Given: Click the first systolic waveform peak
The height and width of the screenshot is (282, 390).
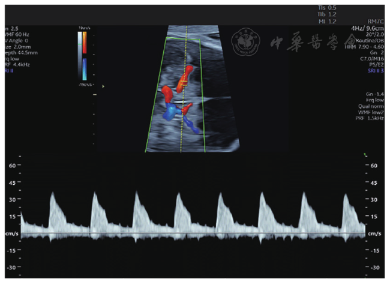Looking at the screenshot, I should click(53, 193).
